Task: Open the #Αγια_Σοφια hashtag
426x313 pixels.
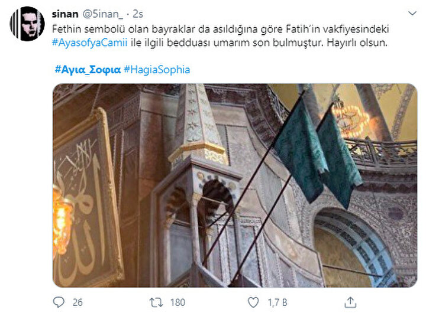Action: coord(88,70)
